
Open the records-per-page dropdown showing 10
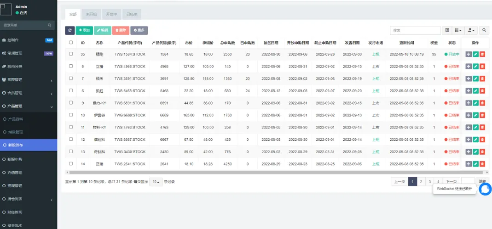coord(156,182)
